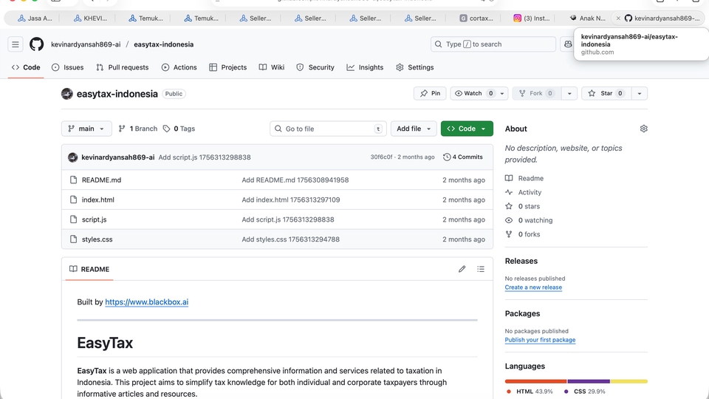Open the hamburger navigation menu
This screenshot has width=709, height=399.
pos(16,44)
